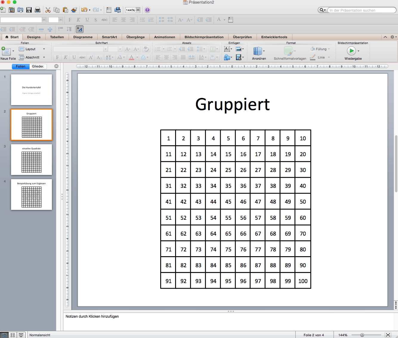Create a new presentation from the toolbar
This screenshot has height=338, width=398.
pyautogui.click(x=3, y=10)
